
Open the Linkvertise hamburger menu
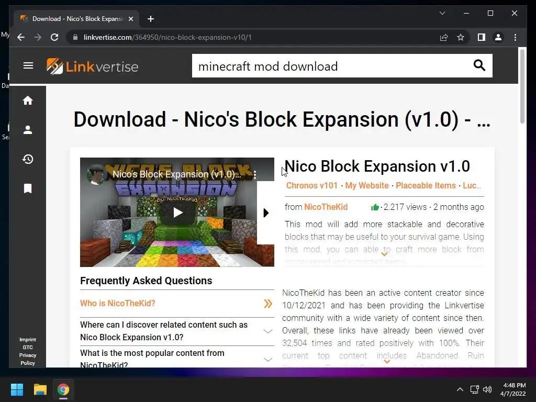pos(28,65)
